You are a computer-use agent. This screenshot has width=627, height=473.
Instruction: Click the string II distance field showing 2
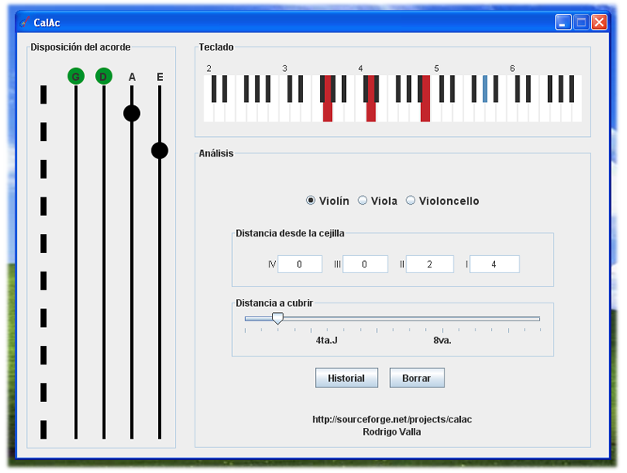point(430,264)
